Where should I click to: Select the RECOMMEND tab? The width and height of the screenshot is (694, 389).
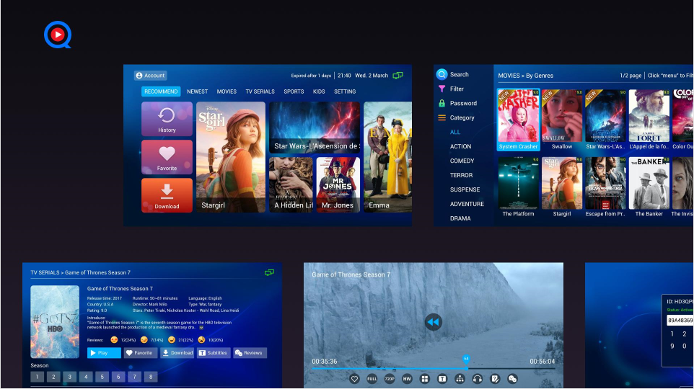pyautogui.click(x=161, y=91)
